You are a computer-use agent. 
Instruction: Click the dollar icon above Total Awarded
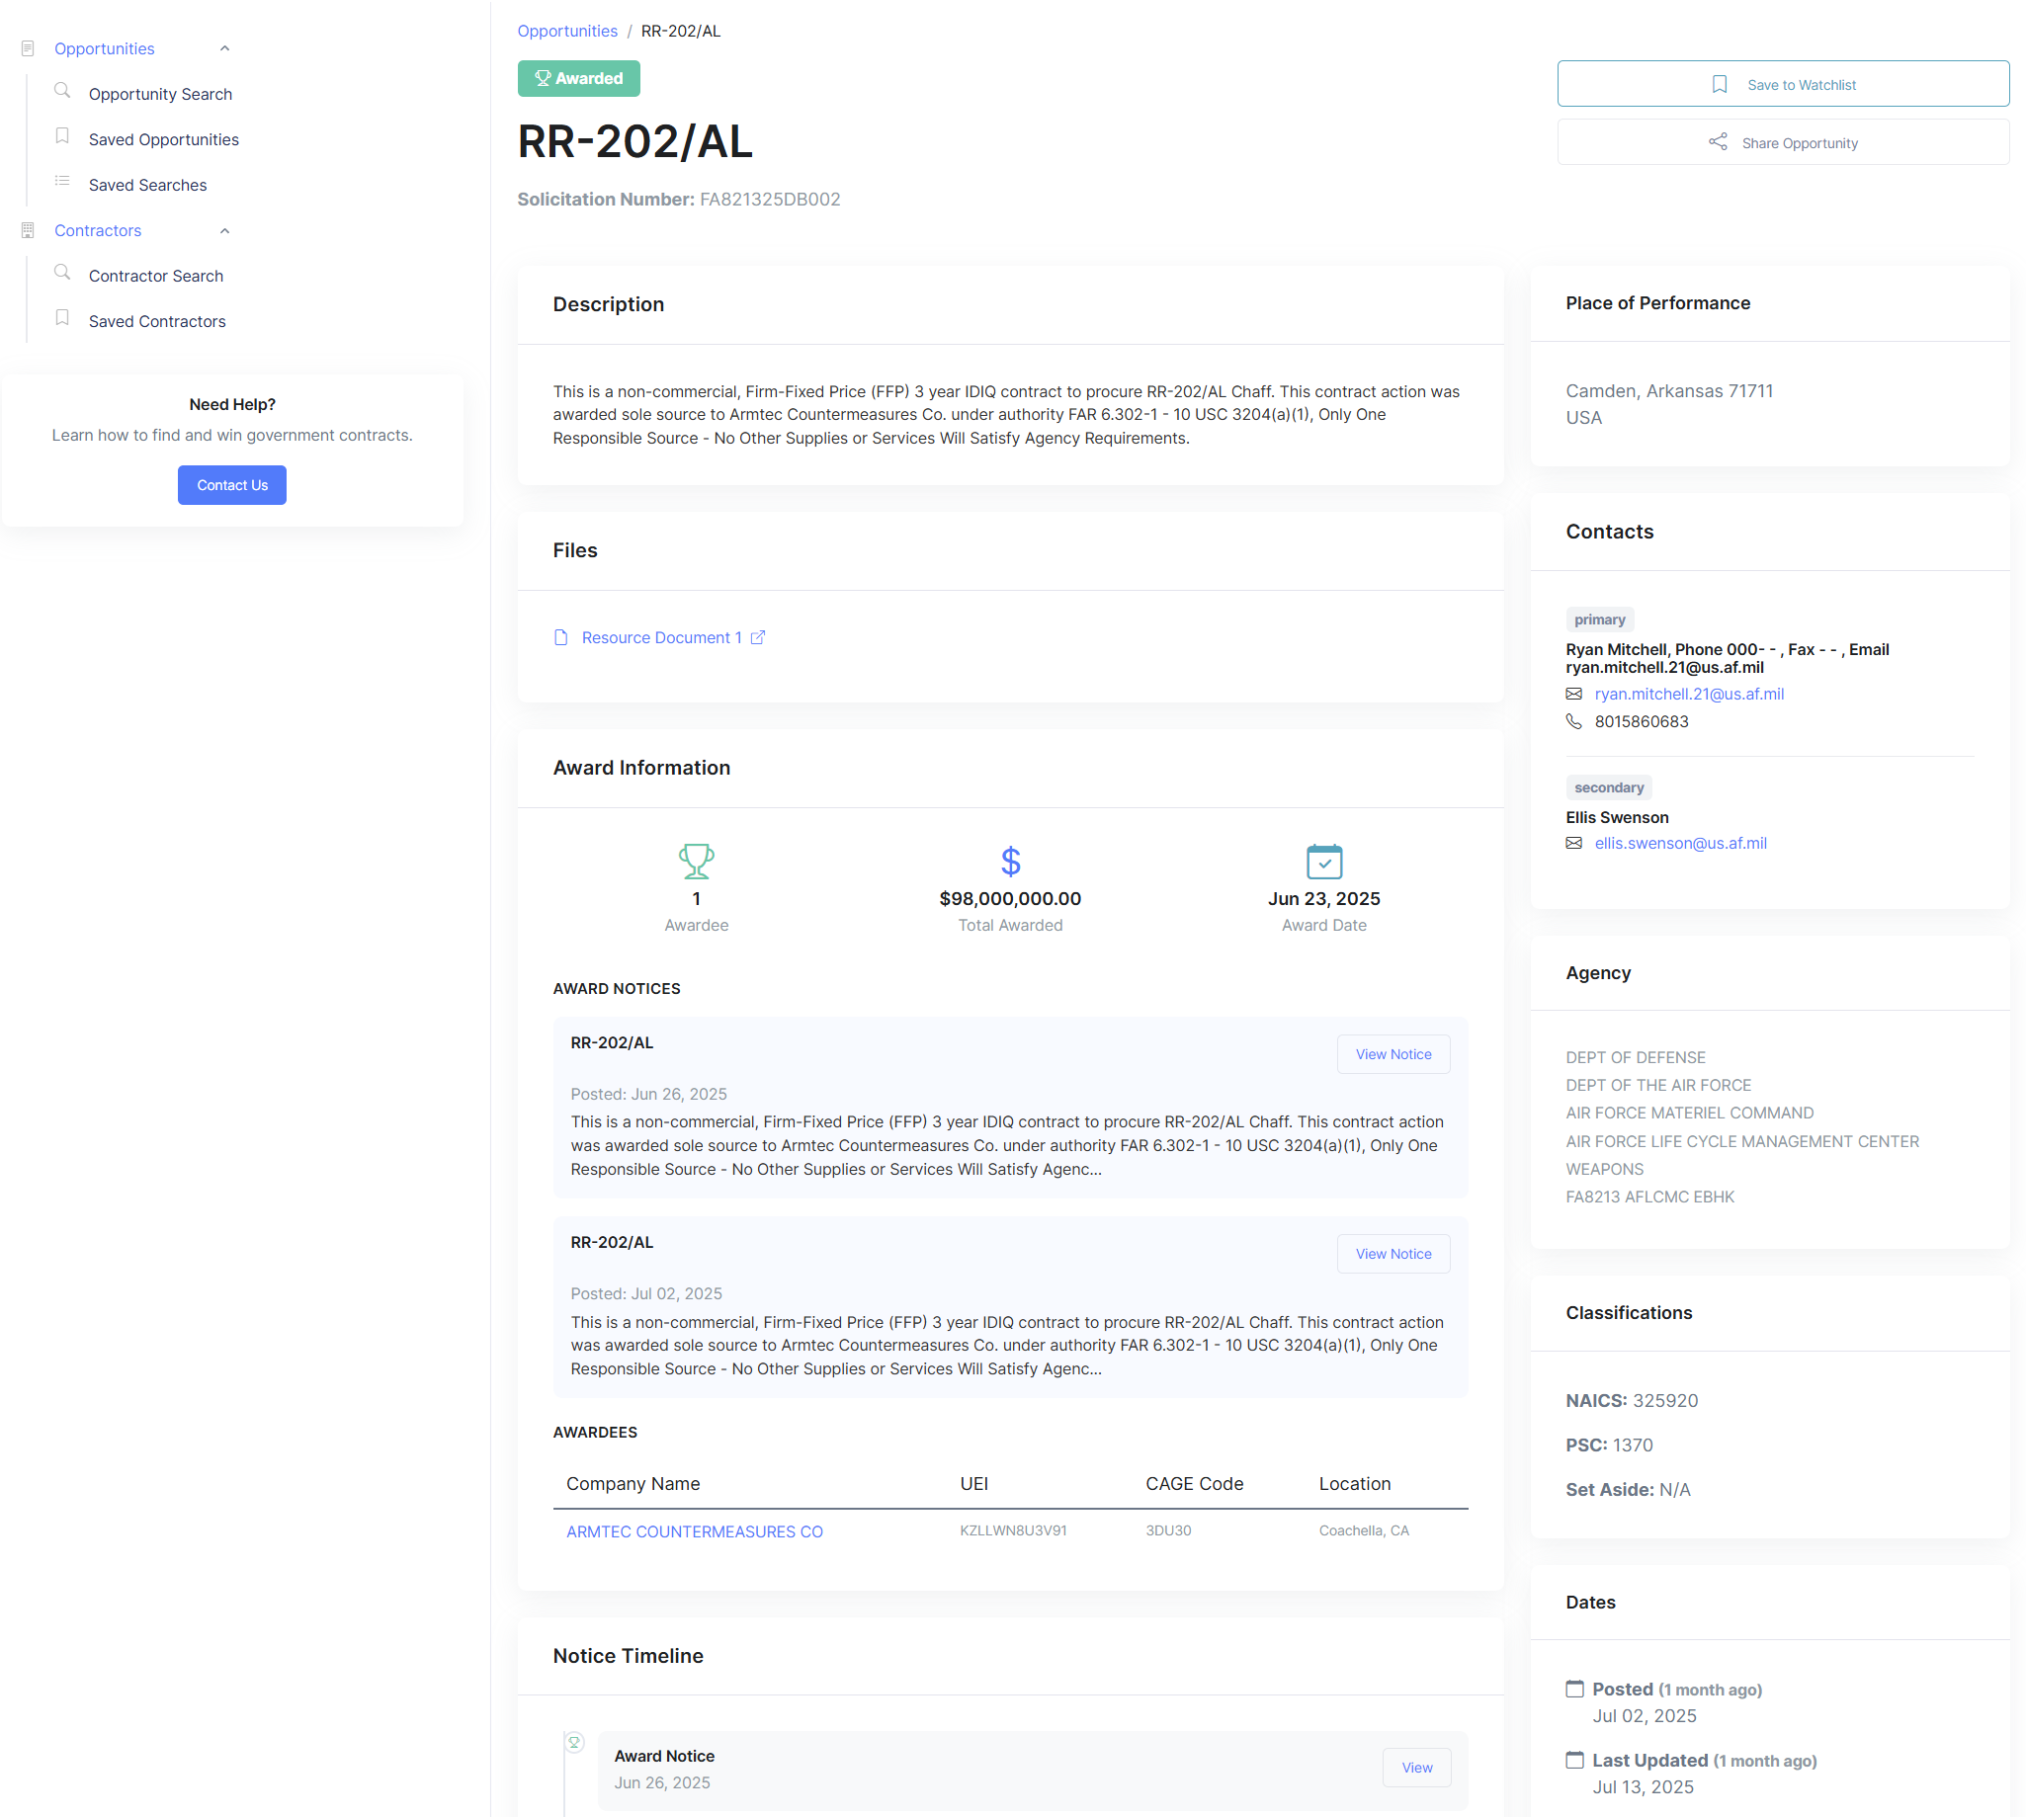[1010, 862]
